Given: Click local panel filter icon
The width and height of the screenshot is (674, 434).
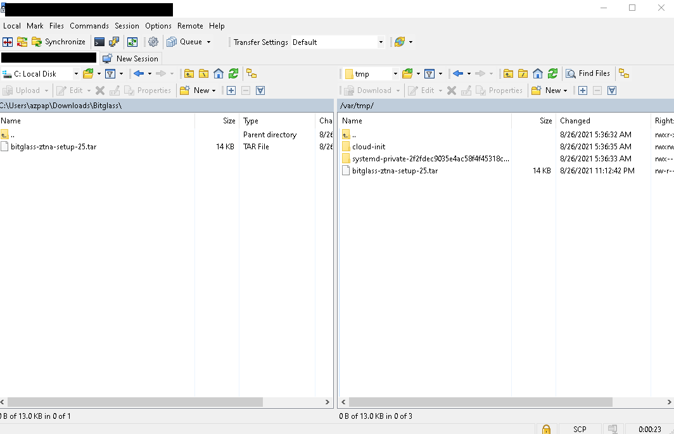Looking at the screenshot, I should point(110,74).
